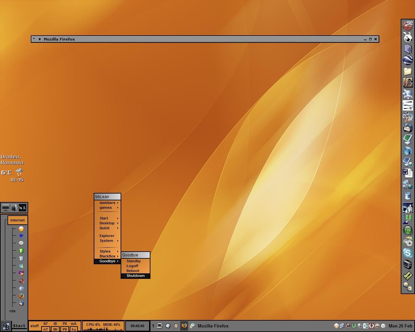Click Mozilla Firefox taskbar entry
The width and height of the screenshot is (415, 332).
tap(213, 326)
